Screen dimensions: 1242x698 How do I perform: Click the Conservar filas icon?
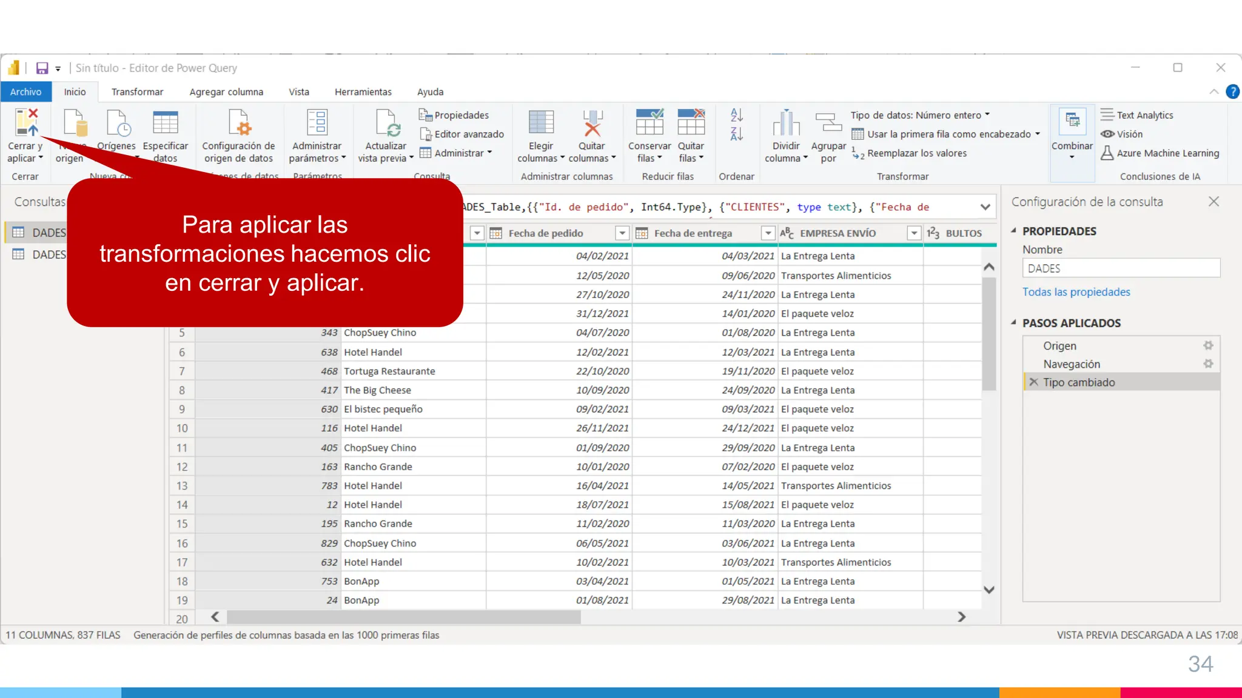click(x=650, y=122)
